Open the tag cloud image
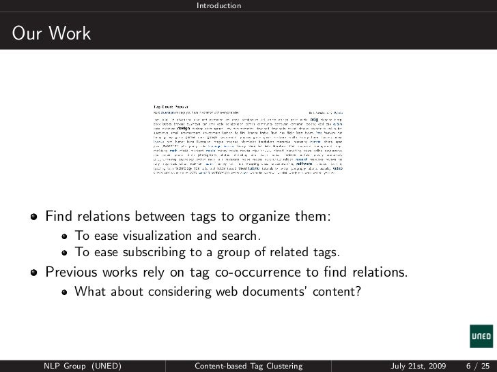Viewport: 497px width, 372px height. (x=248, y=140)
